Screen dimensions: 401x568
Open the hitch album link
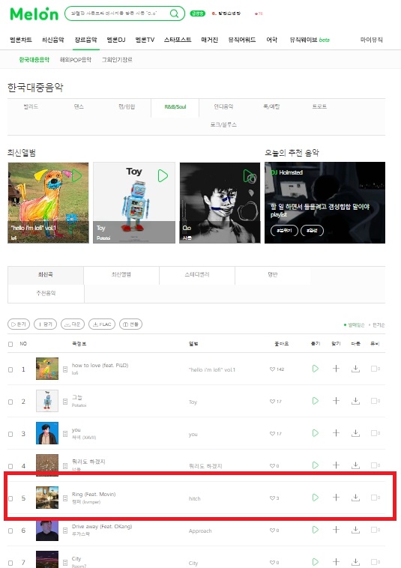click(195, 499)
